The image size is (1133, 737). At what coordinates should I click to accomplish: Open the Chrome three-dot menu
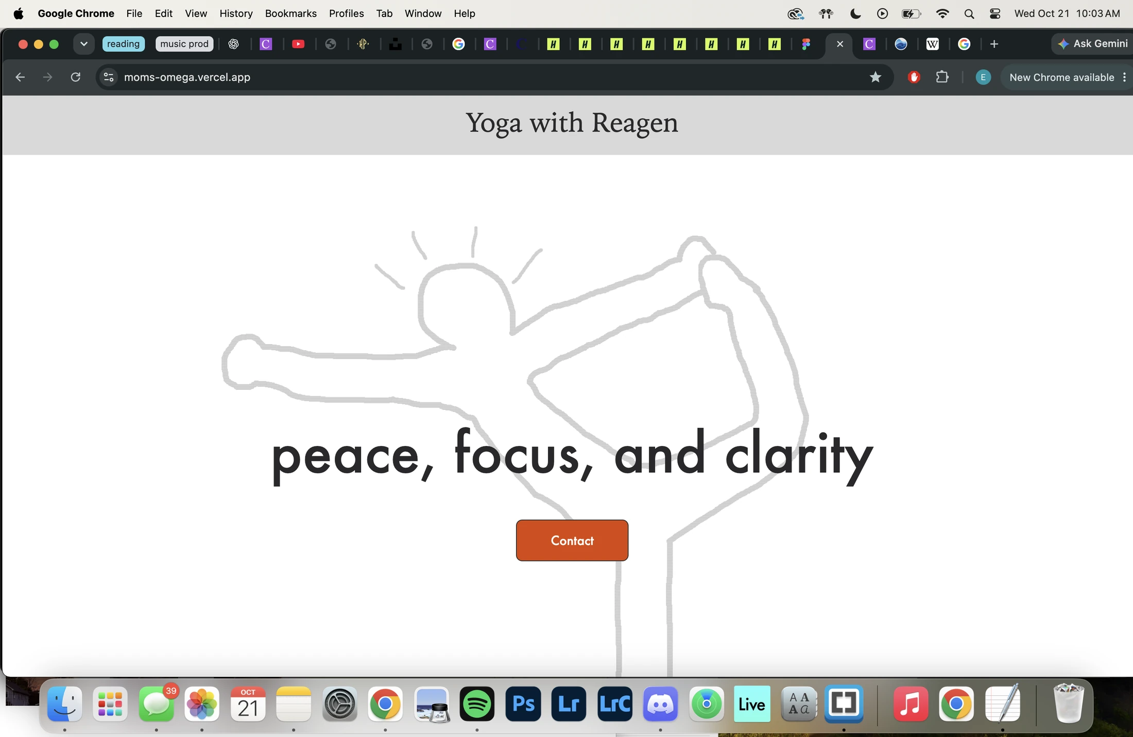click(x=1125, y=77)
